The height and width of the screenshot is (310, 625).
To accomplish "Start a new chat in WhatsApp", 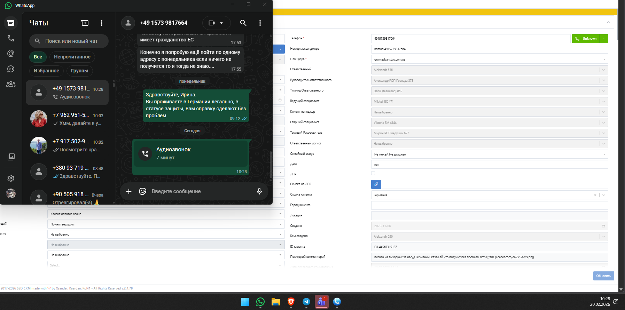I will click(85, 23).
